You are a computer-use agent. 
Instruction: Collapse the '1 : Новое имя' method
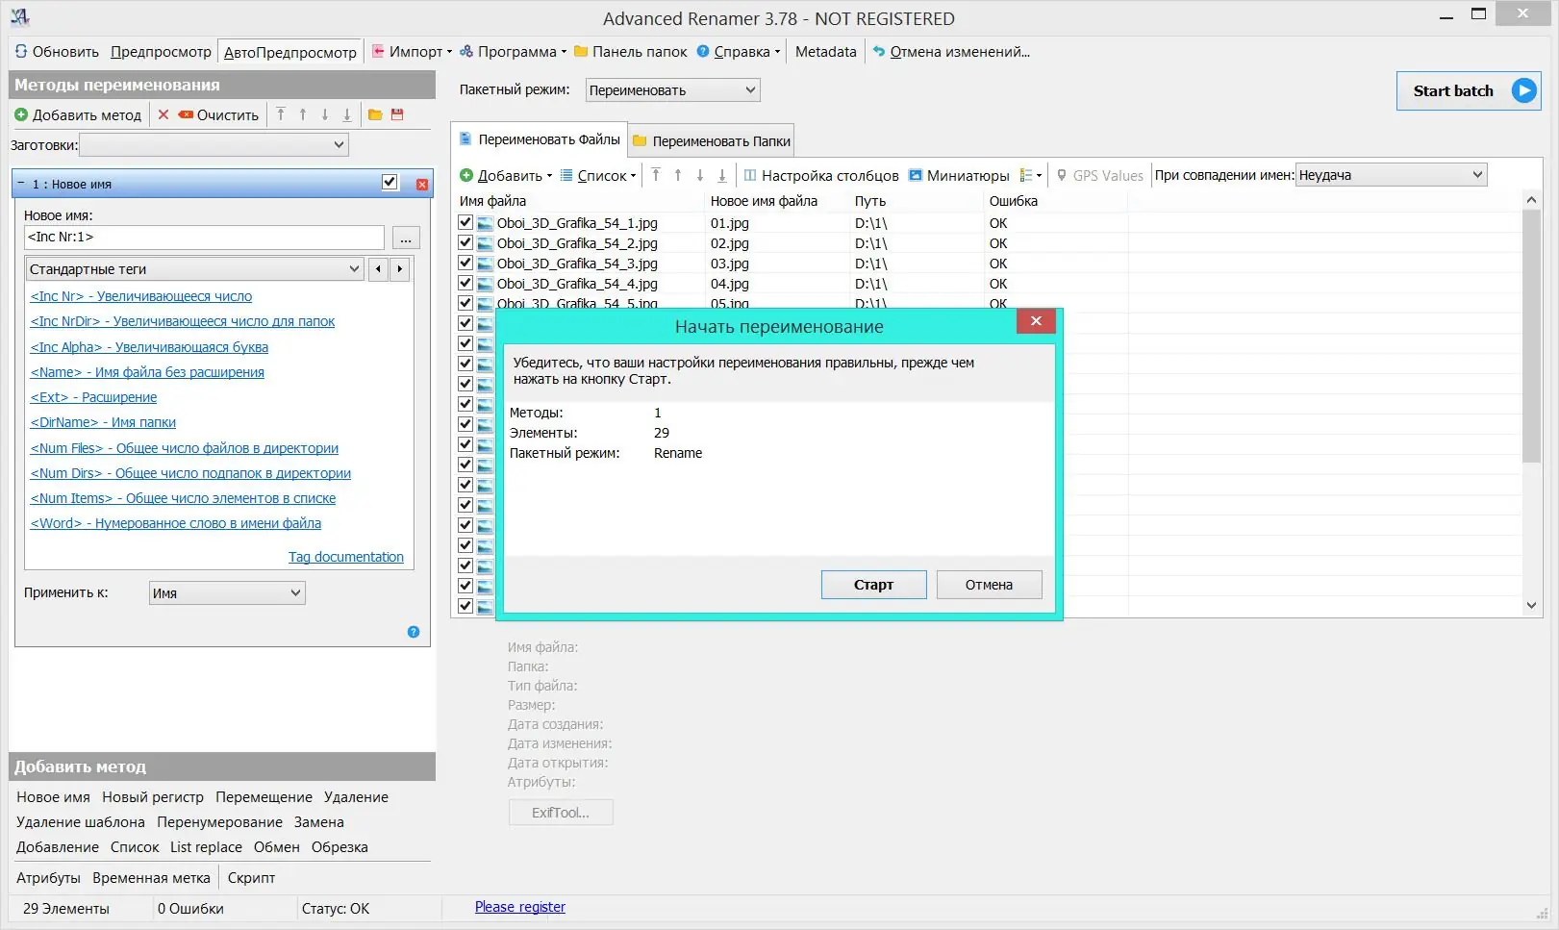click(x=21, y=183)
